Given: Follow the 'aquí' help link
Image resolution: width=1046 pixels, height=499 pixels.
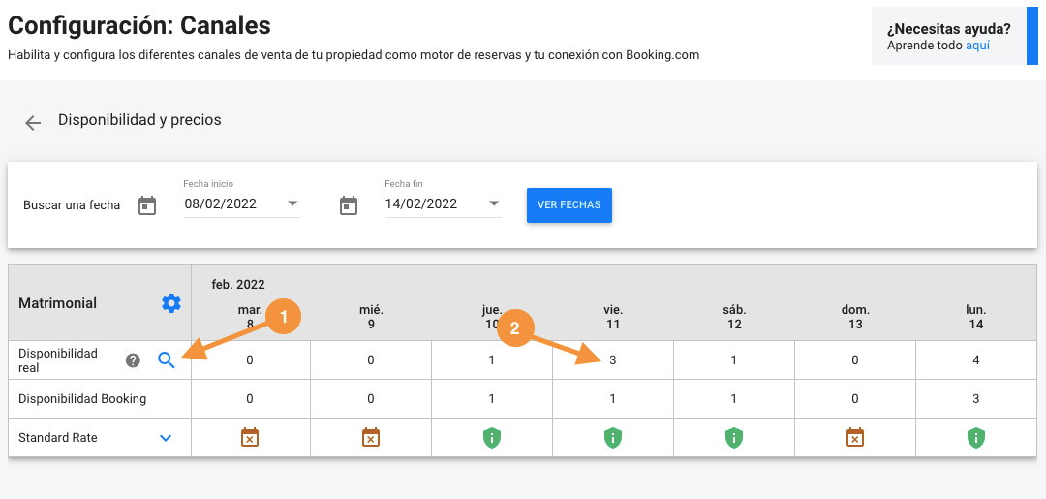Looking at the screenshot, I should 977,46.
